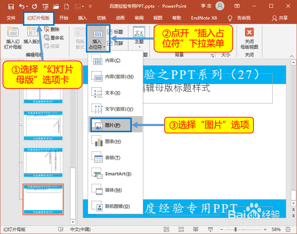Click the slide editor scrollbar up arrow

point(293,62)
